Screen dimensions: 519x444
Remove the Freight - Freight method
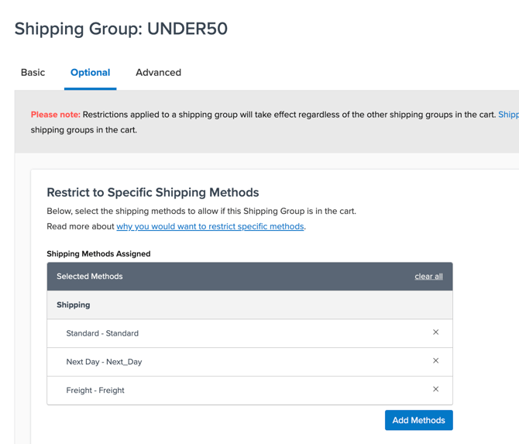pyautogui.click(x=435, y=389)
